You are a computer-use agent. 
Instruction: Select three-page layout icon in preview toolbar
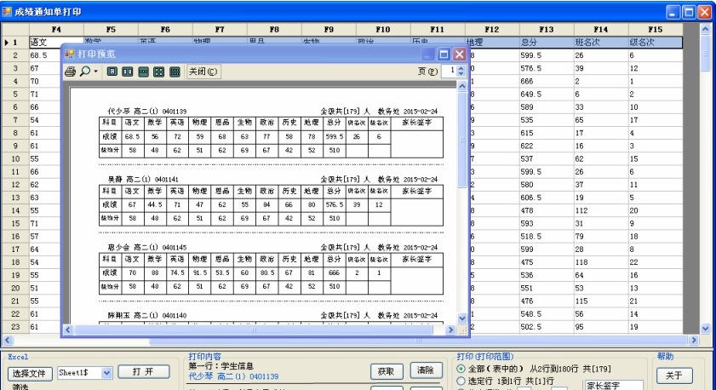(143, 72)
